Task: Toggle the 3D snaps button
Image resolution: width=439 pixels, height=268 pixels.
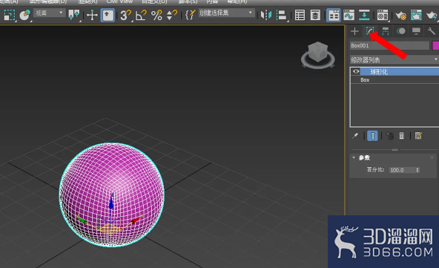Action: click(x=125, y=15)
